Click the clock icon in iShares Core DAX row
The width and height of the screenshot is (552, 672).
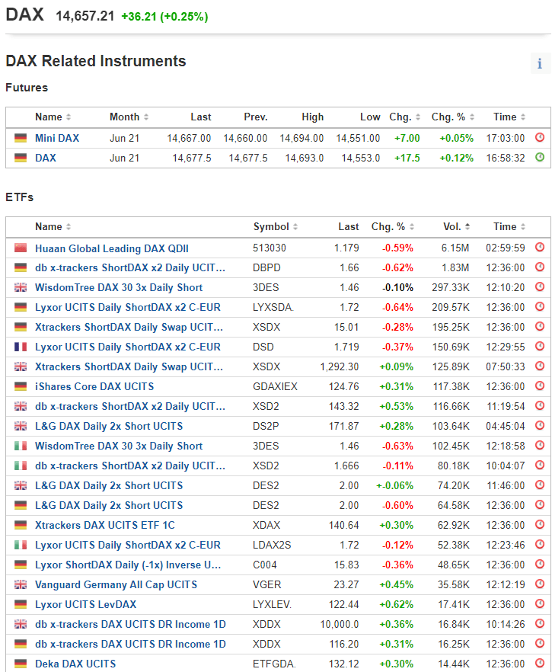[x=540, y=386]
